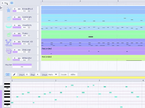Open the Snap Auto dropdown

click(53, 74)
